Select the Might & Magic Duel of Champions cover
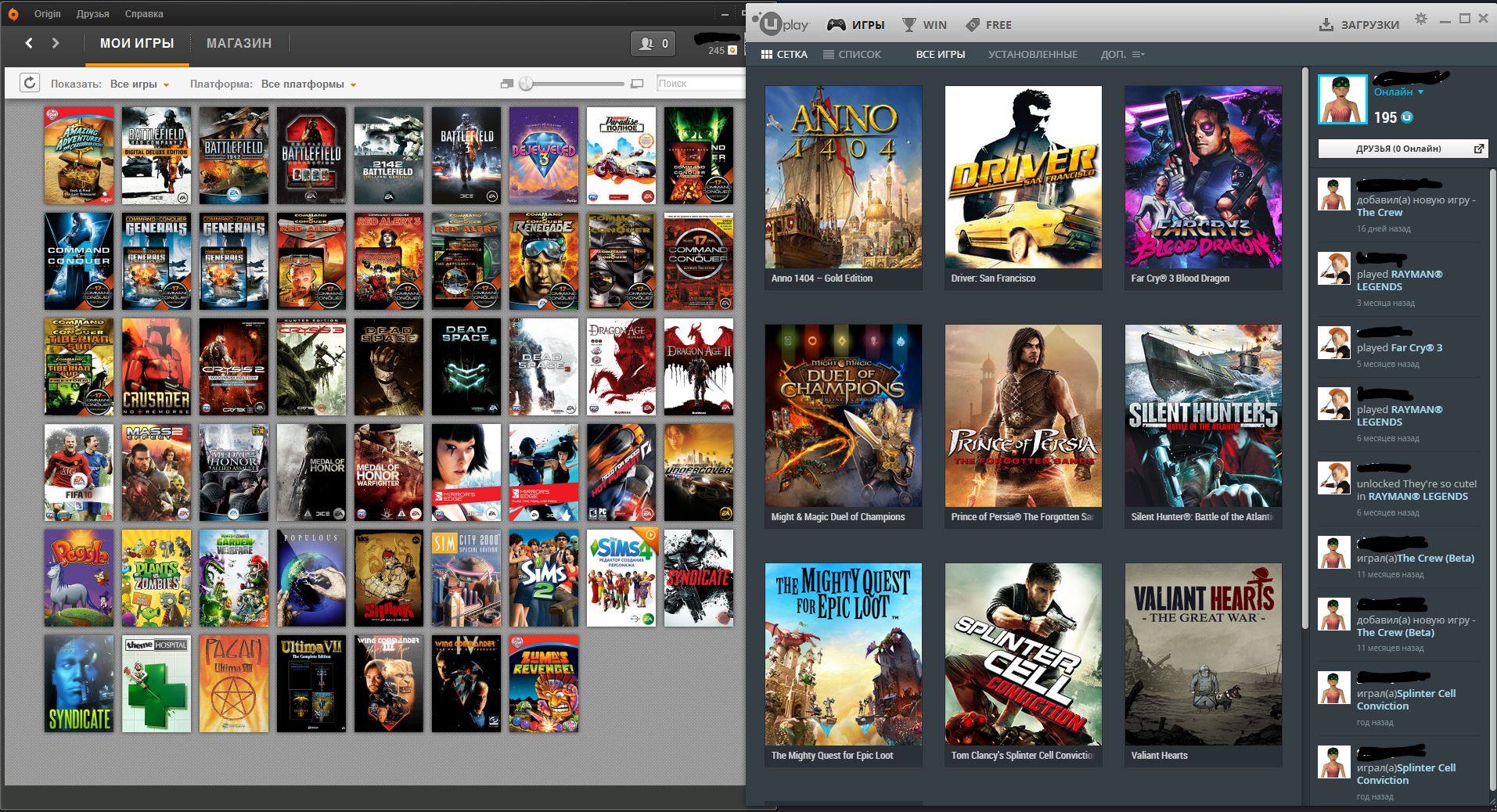This screenshot has width=1497, height=812. [844, 415]
